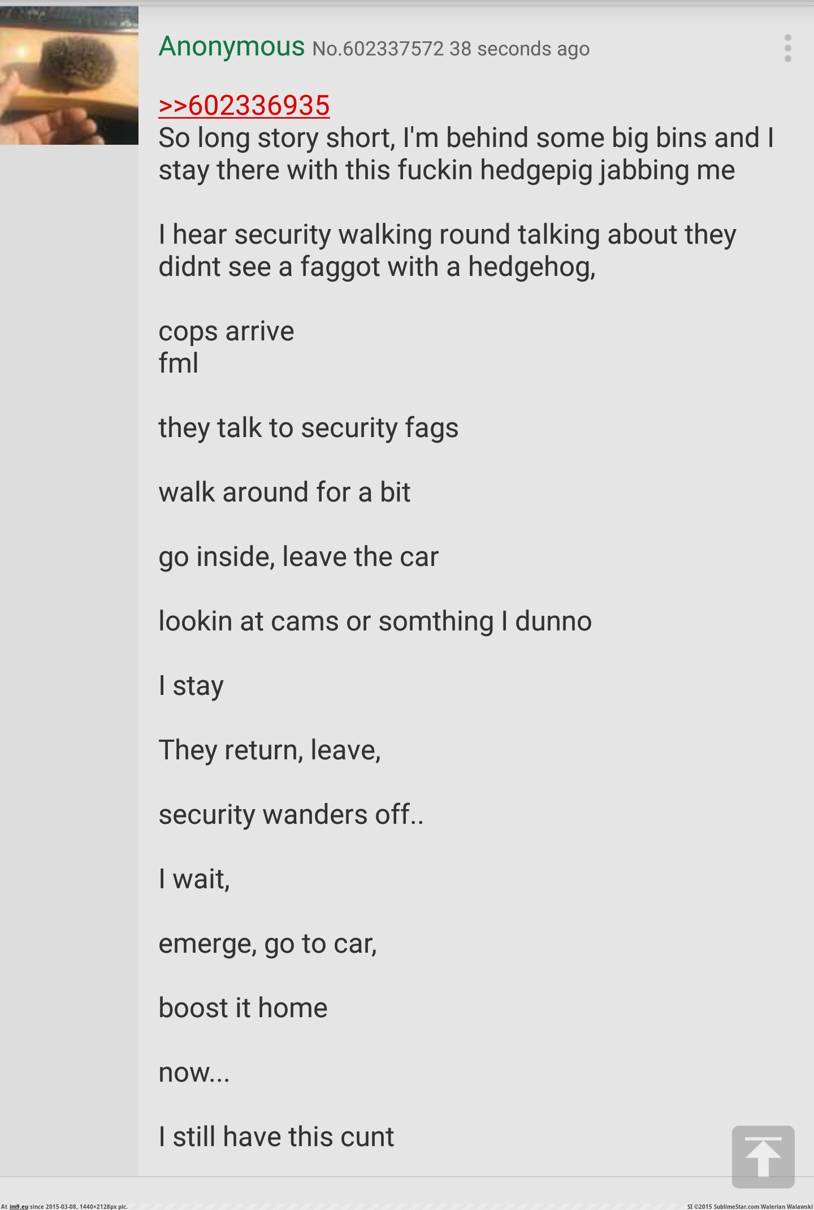The image size is (814, 1210).
Task: Select the now... text line
Action: click(194, 1073)
